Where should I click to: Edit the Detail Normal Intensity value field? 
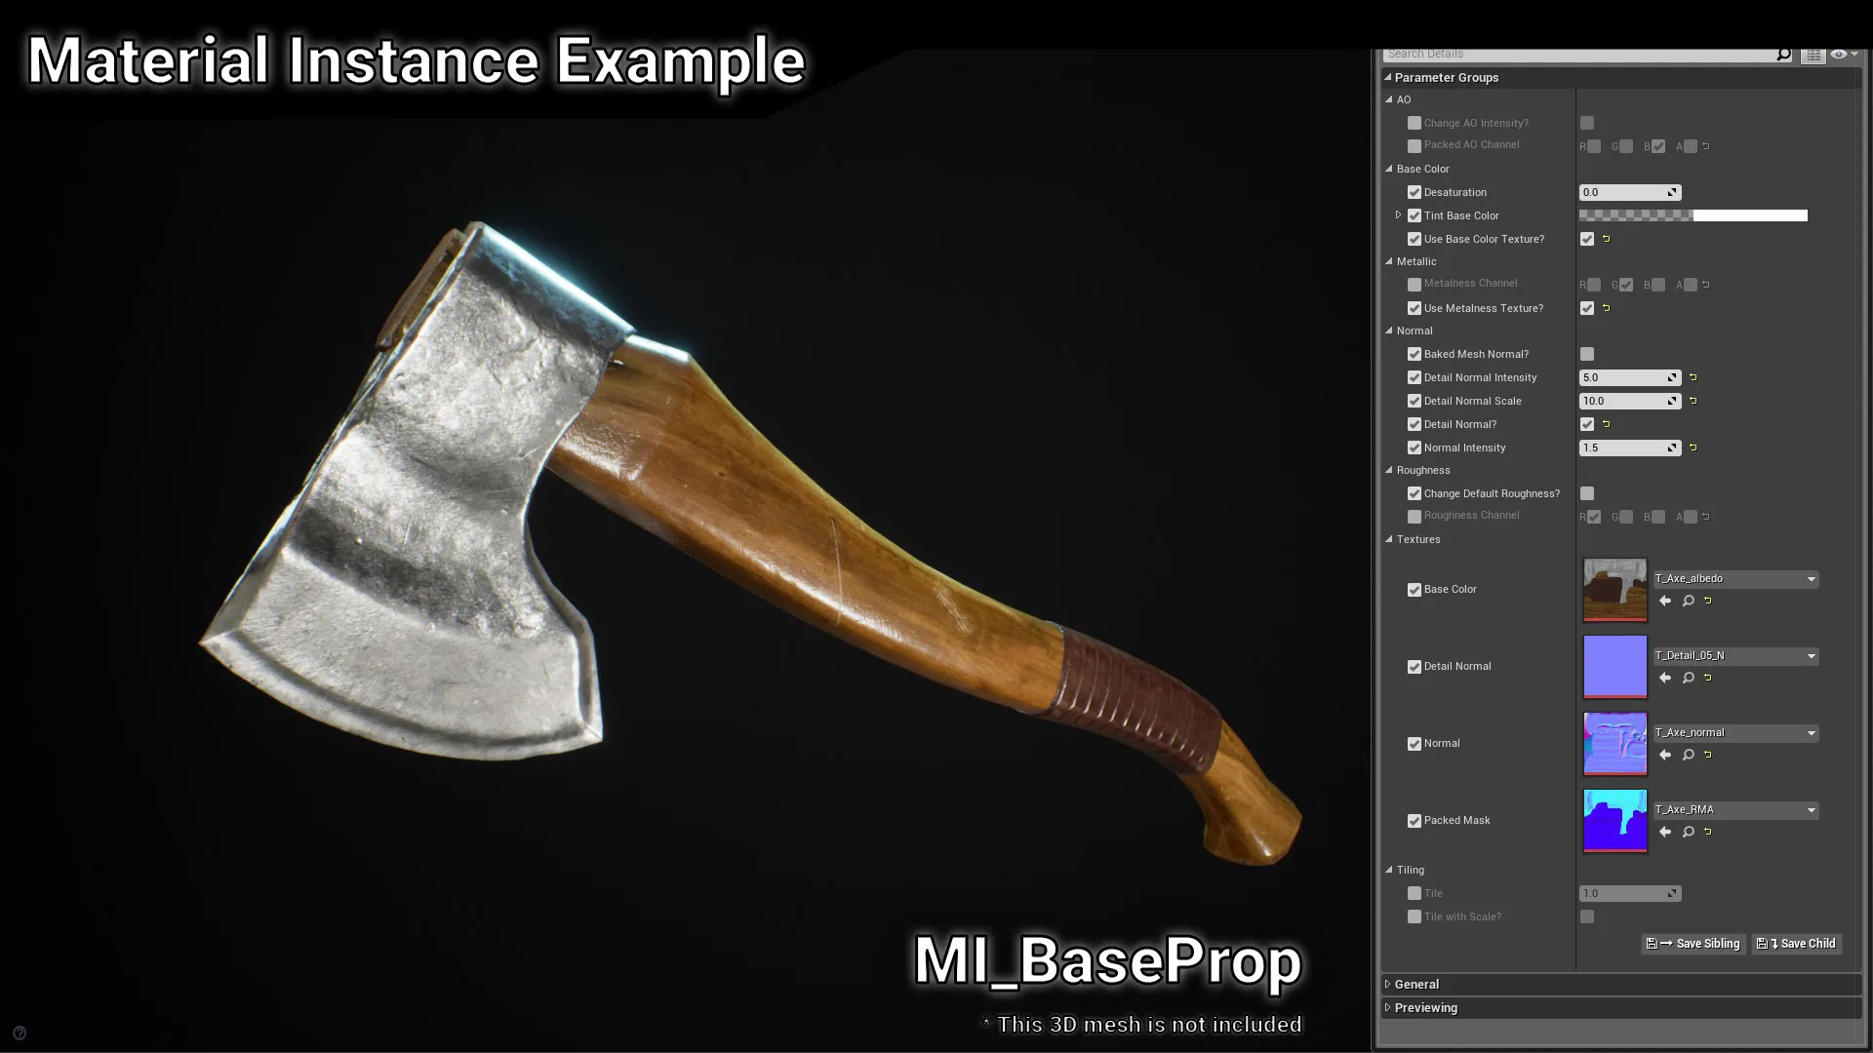point(1623,376)
